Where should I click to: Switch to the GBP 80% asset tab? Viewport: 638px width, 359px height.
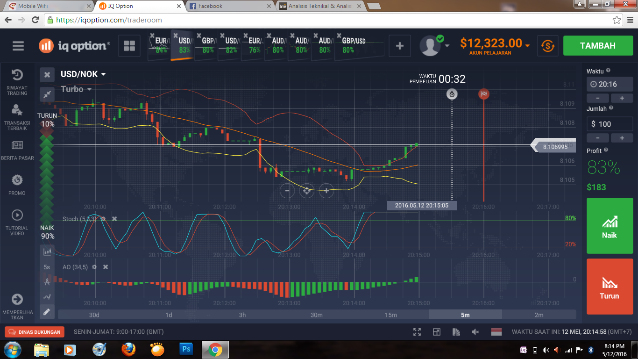click(206, 46)
